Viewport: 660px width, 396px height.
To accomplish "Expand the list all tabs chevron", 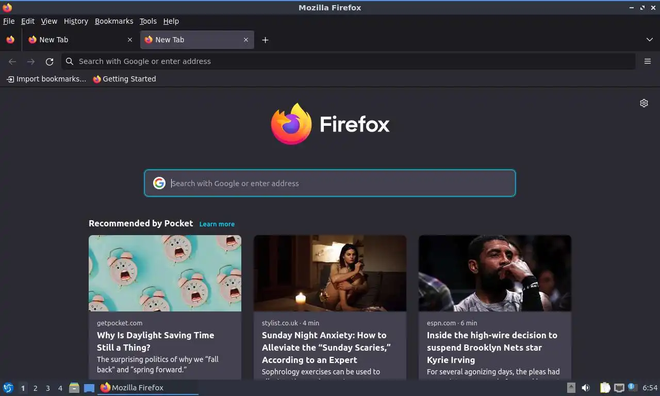I will pyautogui.click(x=650, y=40).
